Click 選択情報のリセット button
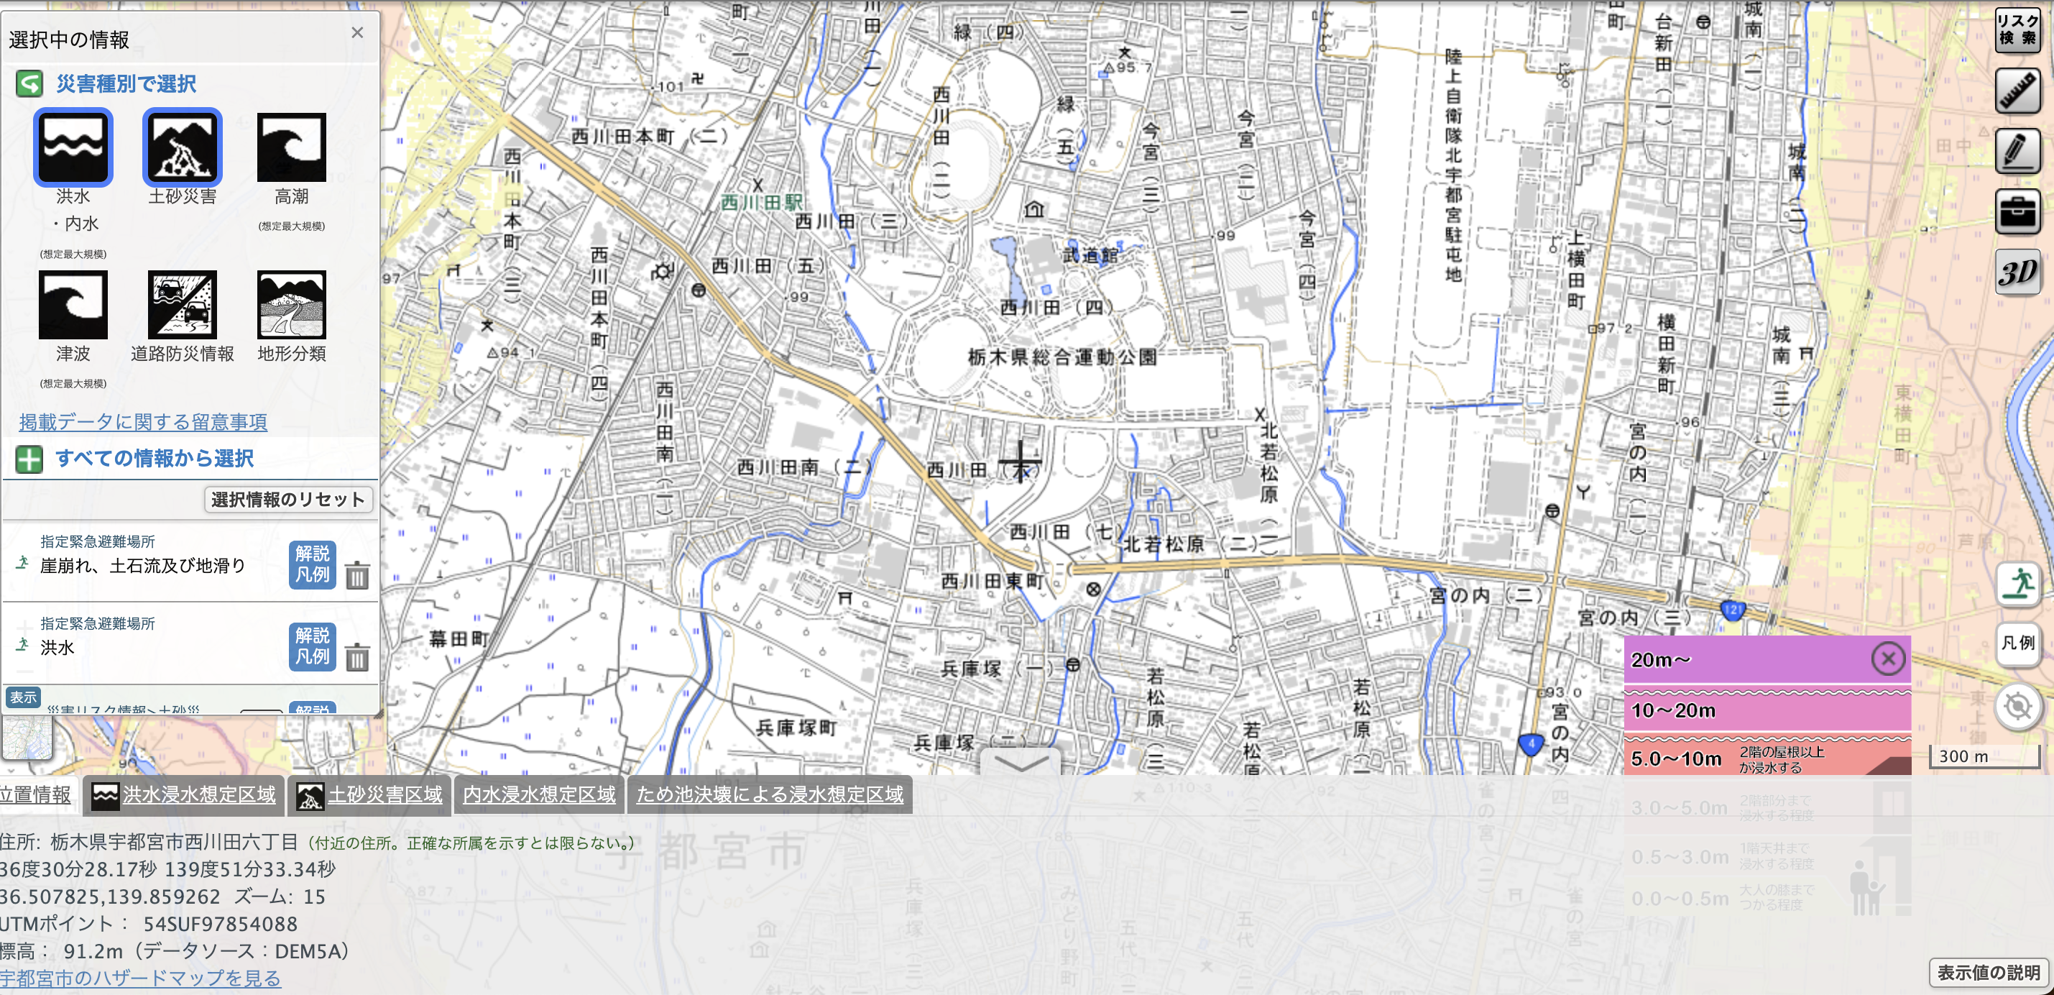 pyautogui.click(x=288, y=500)
